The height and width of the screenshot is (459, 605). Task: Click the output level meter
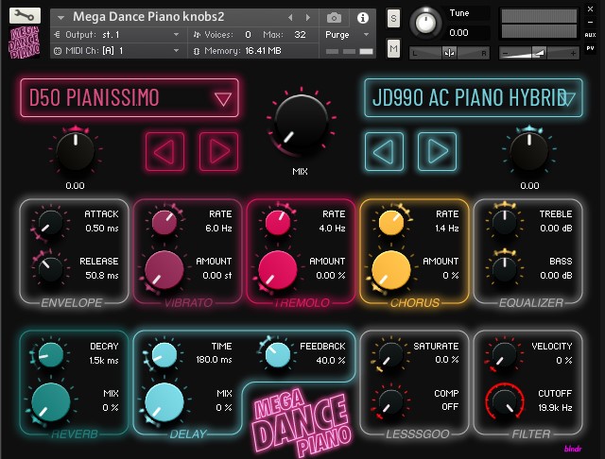click(539, 24)
